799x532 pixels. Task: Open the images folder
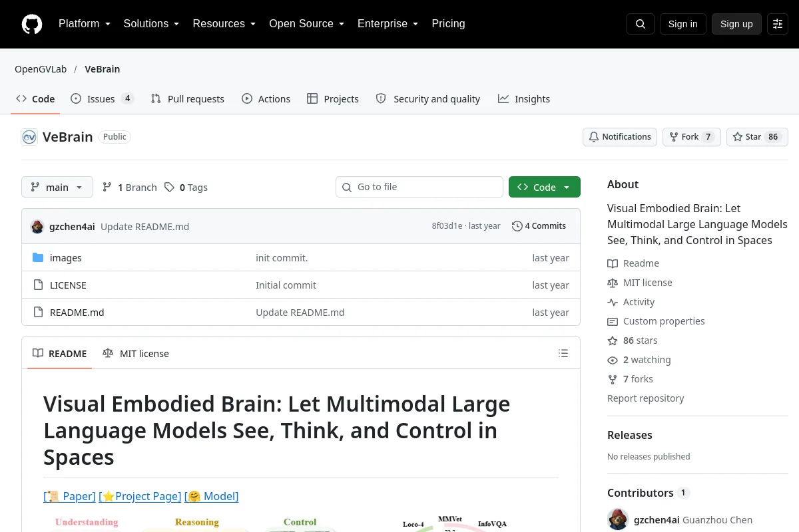(x=66, y=258)
